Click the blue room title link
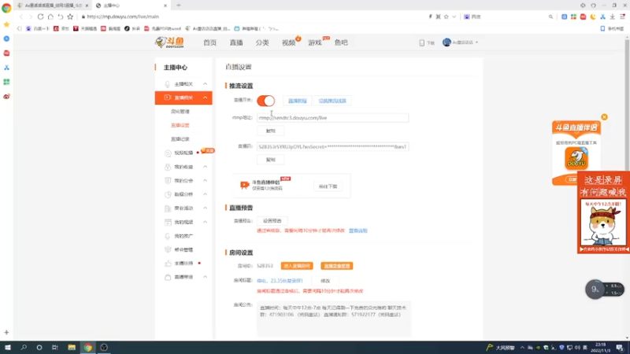The height and width of the screenshot is (354, 630). point(280,281)
